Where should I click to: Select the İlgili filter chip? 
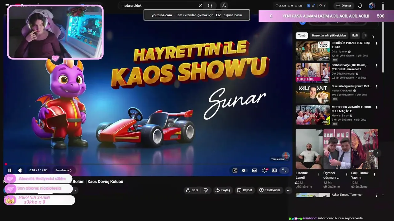[355, 35]
